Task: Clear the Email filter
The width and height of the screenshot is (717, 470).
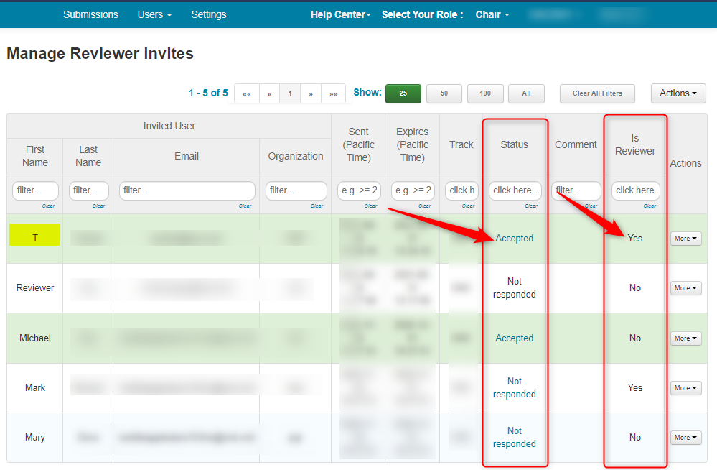Action: (x=245, y=206)
